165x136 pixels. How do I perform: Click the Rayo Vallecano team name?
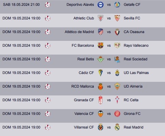click(136, 45)
